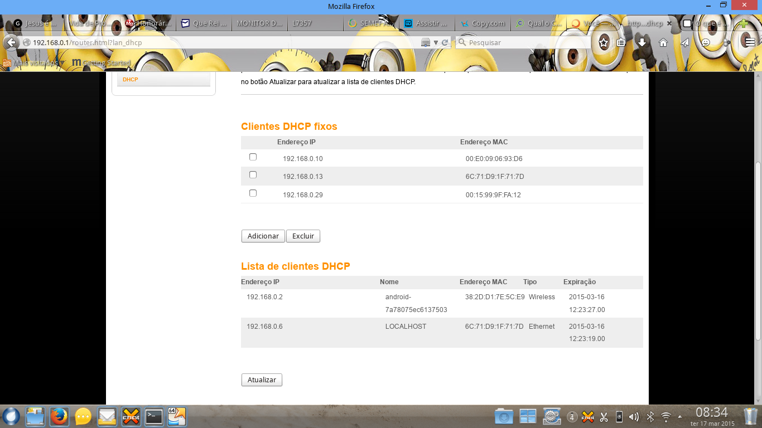Image resolution: width=762 pixels, height=428 pixels.
Task: Open the DHCP sidebar link
Action: pos(131,80)
